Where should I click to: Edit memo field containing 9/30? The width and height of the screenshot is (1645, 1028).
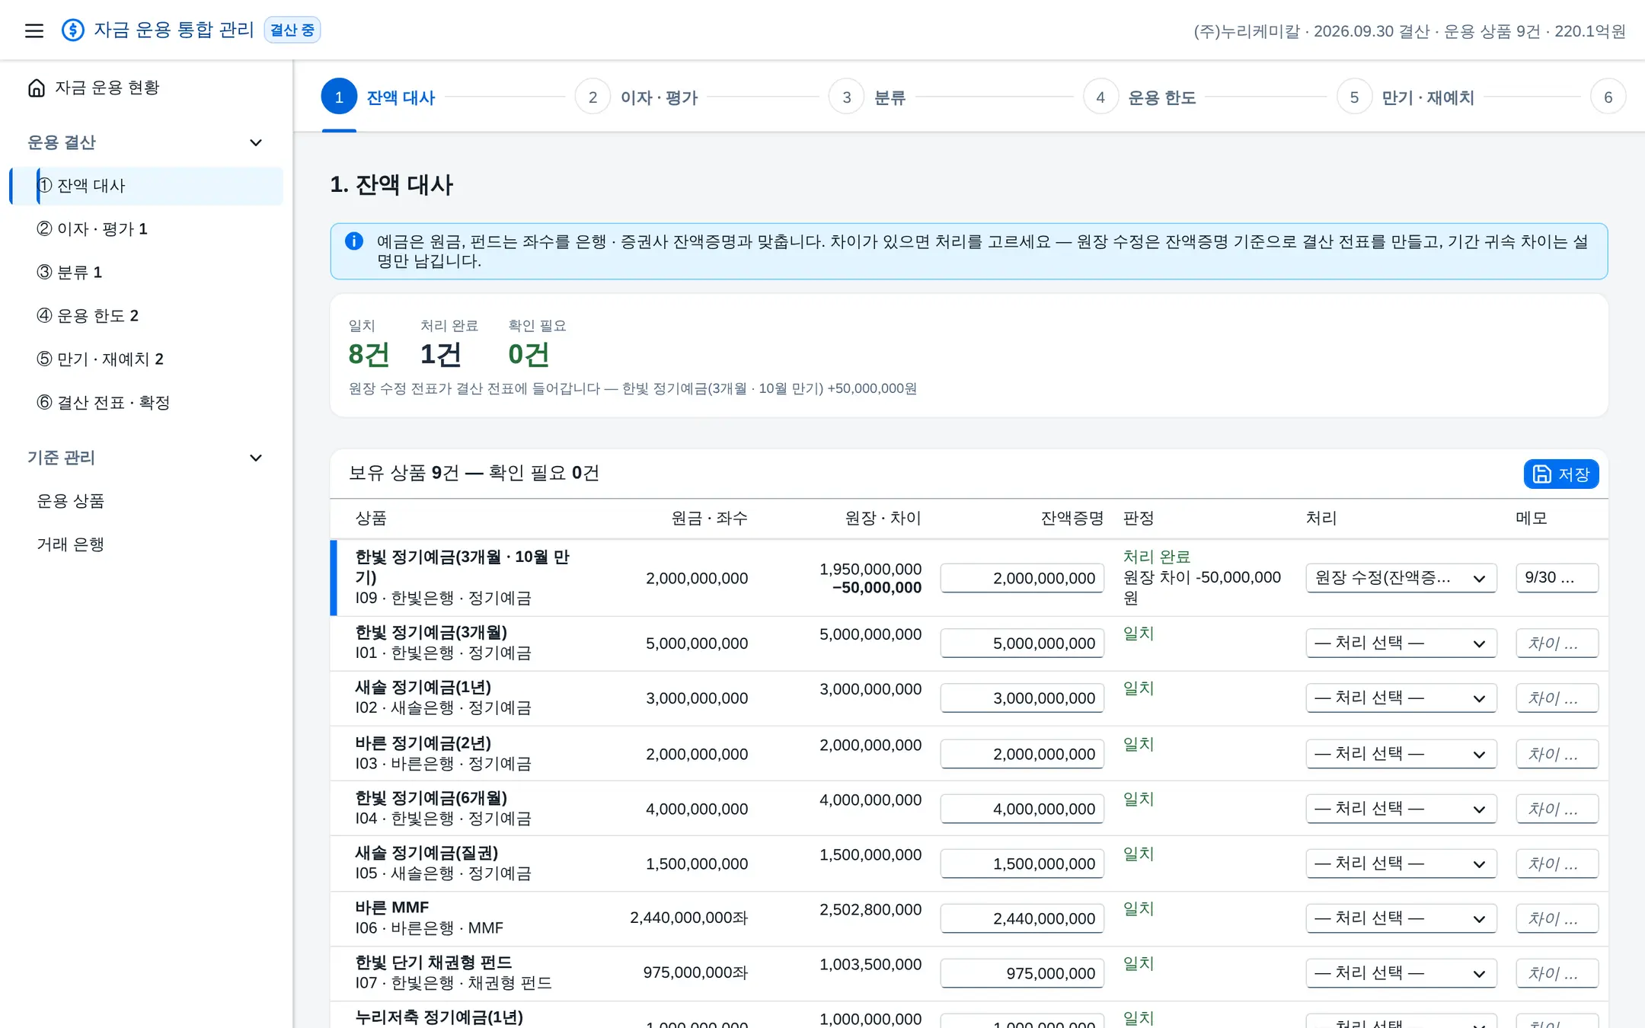pos(1557,578)
